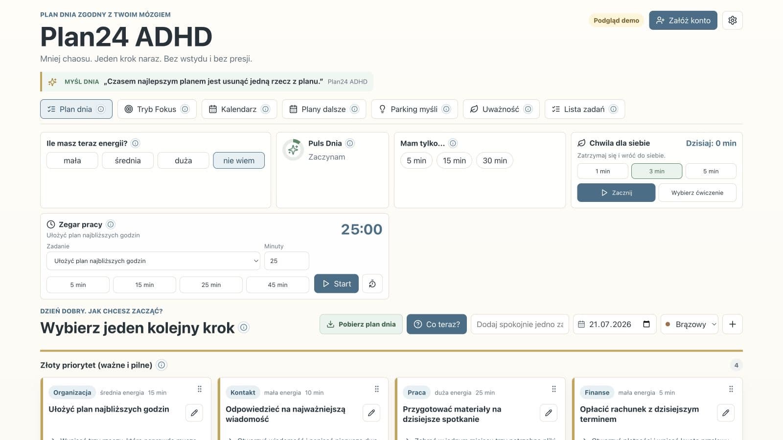Click the 'Co teraz?' button
This screenshot has width=783, height=440.
tap(437, 324)
